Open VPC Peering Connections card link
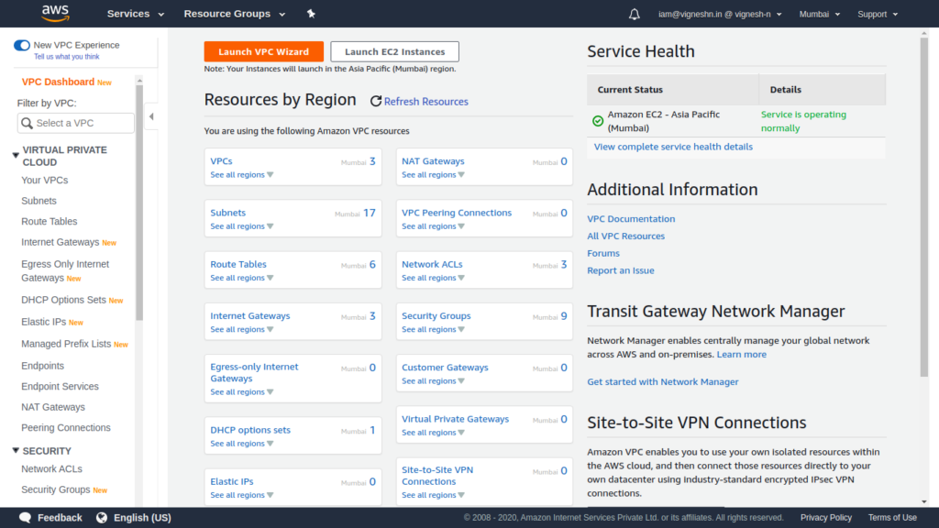939x528 pixels. (457, 213)
